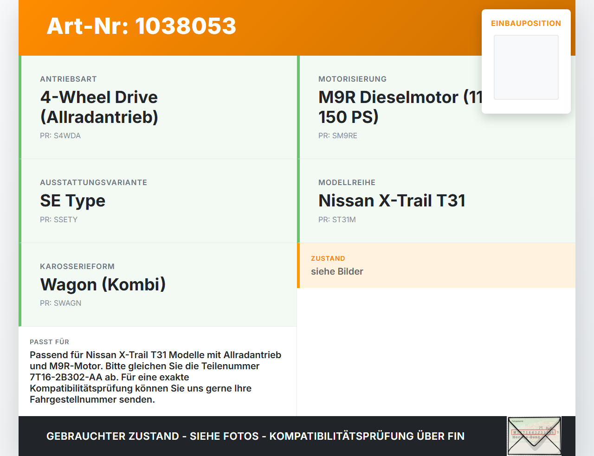Click the M9R Dieselmotor motorisierung value

[x=400, y=107]
